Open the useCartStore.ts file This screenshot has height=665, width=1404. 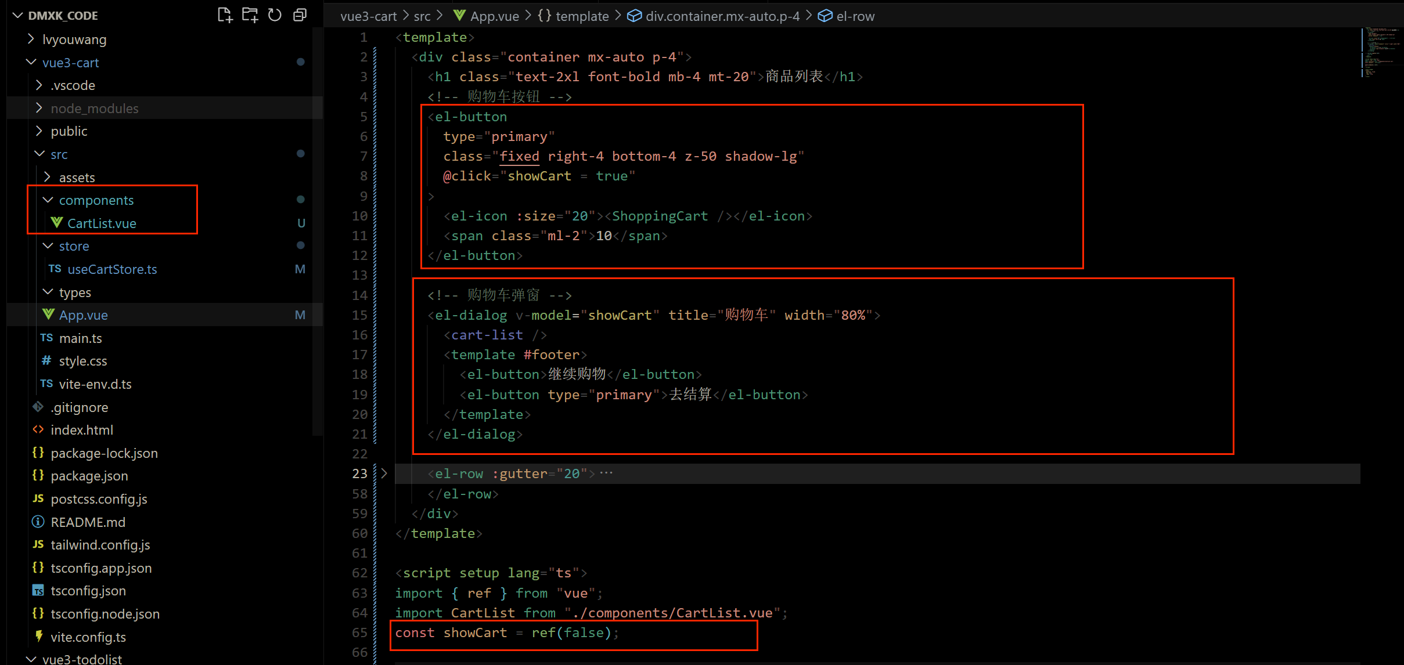click(112, 269)
